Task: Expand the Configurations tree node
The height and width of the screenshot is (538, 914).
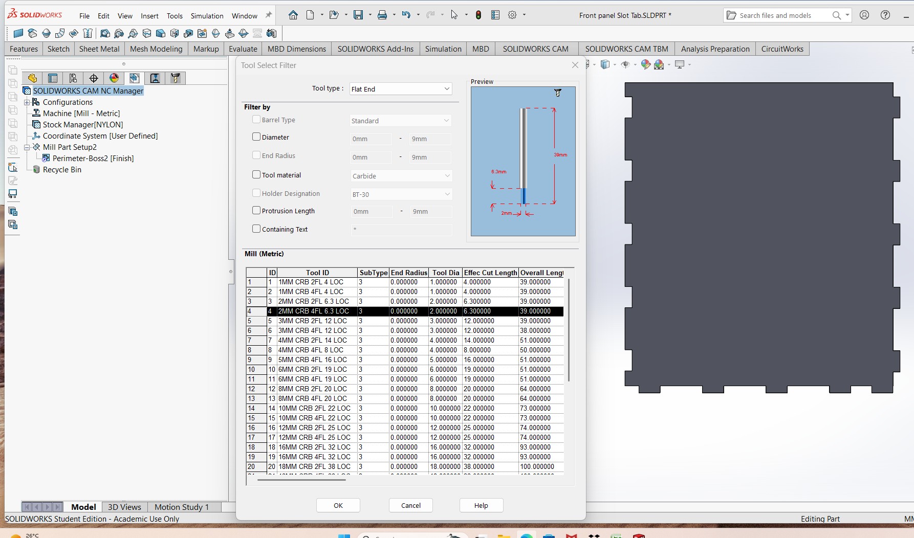Action: [x=27, y=102]
